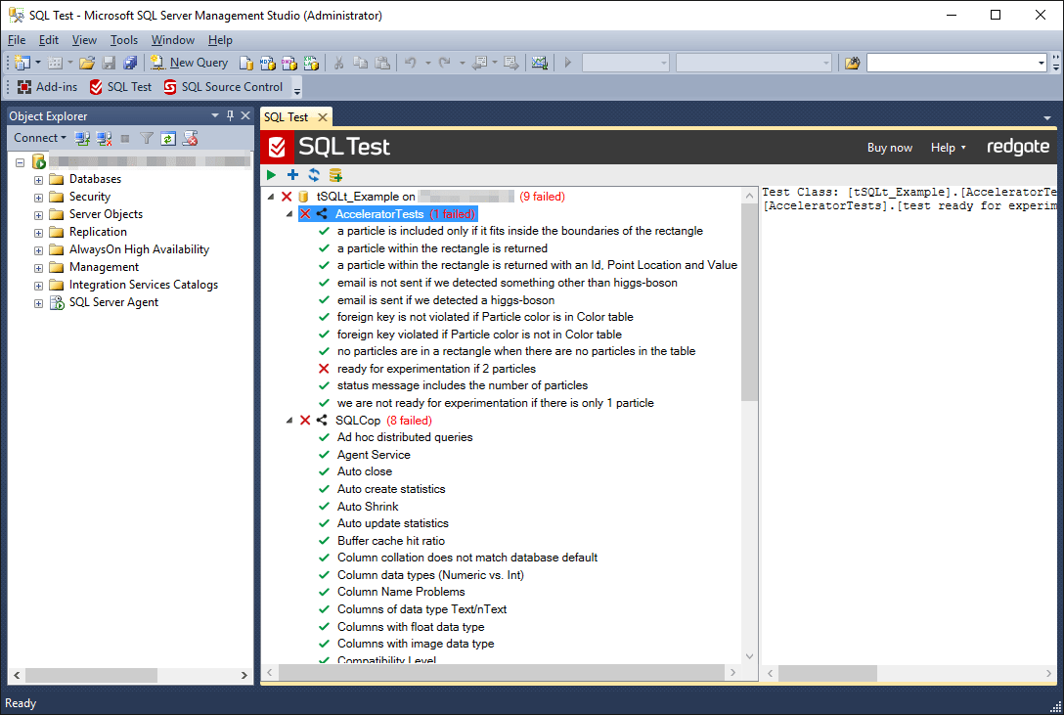Collapse the AcceleratorTests test class
The image size is (1064, 715).
289,213
